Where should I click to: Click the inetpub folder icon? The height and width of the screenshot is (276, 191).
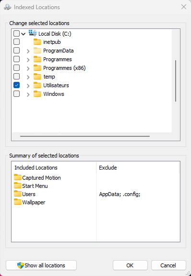37,42
